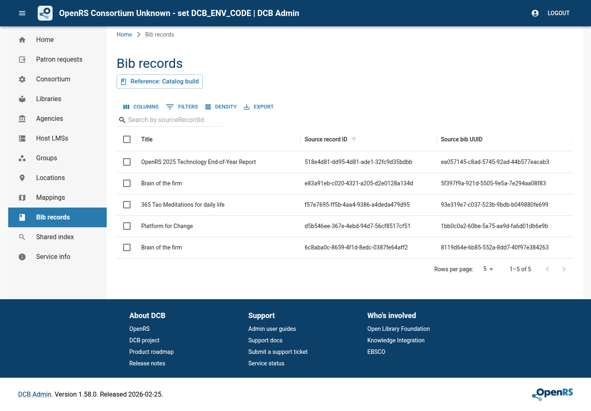Viewport: 591px width, 411px height.
Task: Open Shared index page
Action: [x=57, y=237]
